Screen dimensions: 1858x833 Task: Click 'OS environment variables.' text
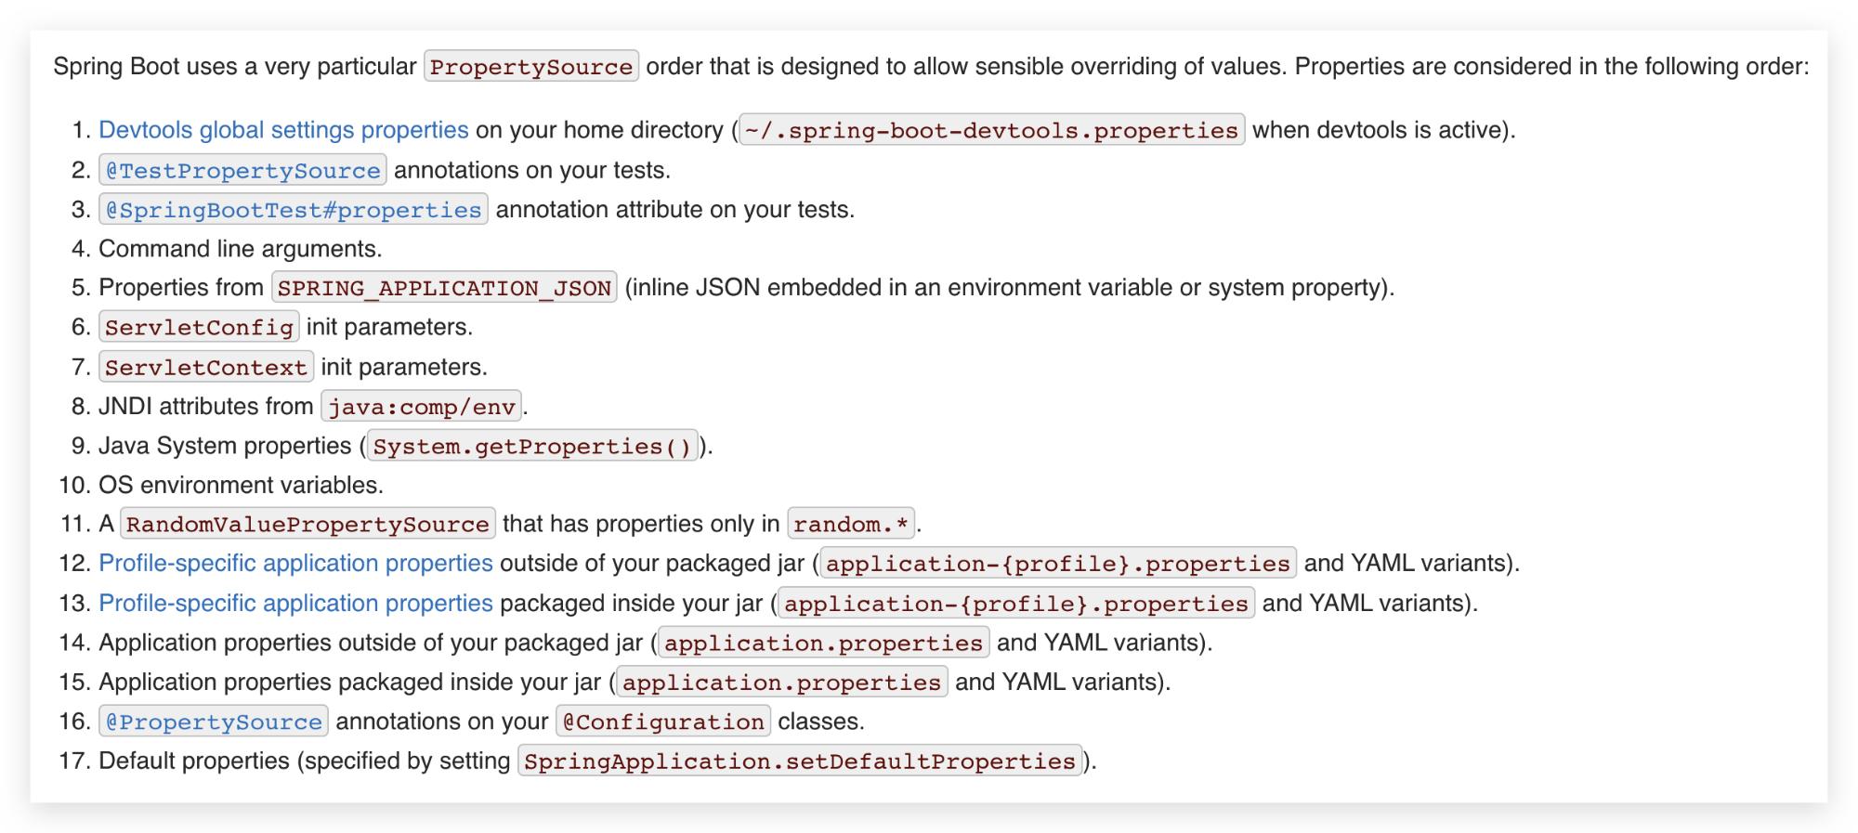tap(241, 485)
